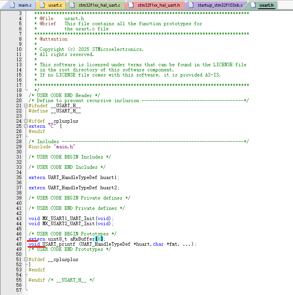Switch to the startup_stm32f103xb.s tab
The image size is (293, 295).
[x=217, y=5]
